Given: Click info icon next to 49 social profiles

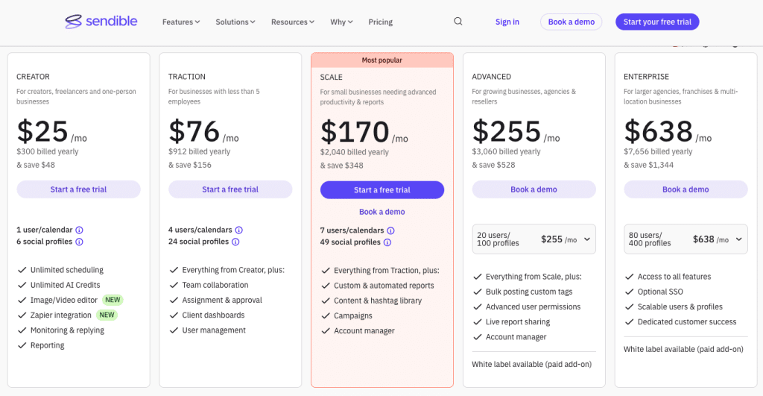Looking at the screenshot, I should [x=387, y=242].
